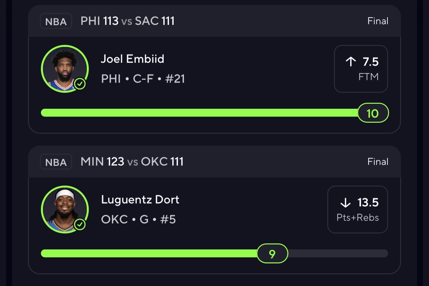This screenshot has height=286, width=429.
Task: Click the PHI • C-F • #21 details
Action: click(143, 79)
